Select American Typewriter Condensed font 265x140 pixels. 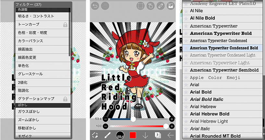pyautogui.click(x=223, y=41)
